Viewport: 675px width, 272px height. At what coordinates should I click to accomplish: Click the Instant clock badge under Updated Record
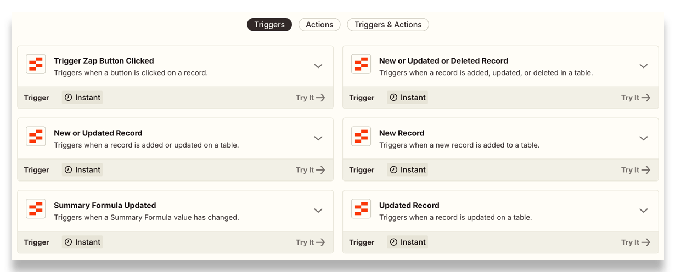pyautogui.click(x=408, y=242)
